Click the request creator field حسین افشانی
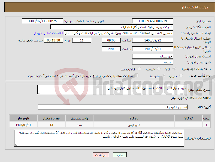Screen dimensions: 215x162 [119, 33]
